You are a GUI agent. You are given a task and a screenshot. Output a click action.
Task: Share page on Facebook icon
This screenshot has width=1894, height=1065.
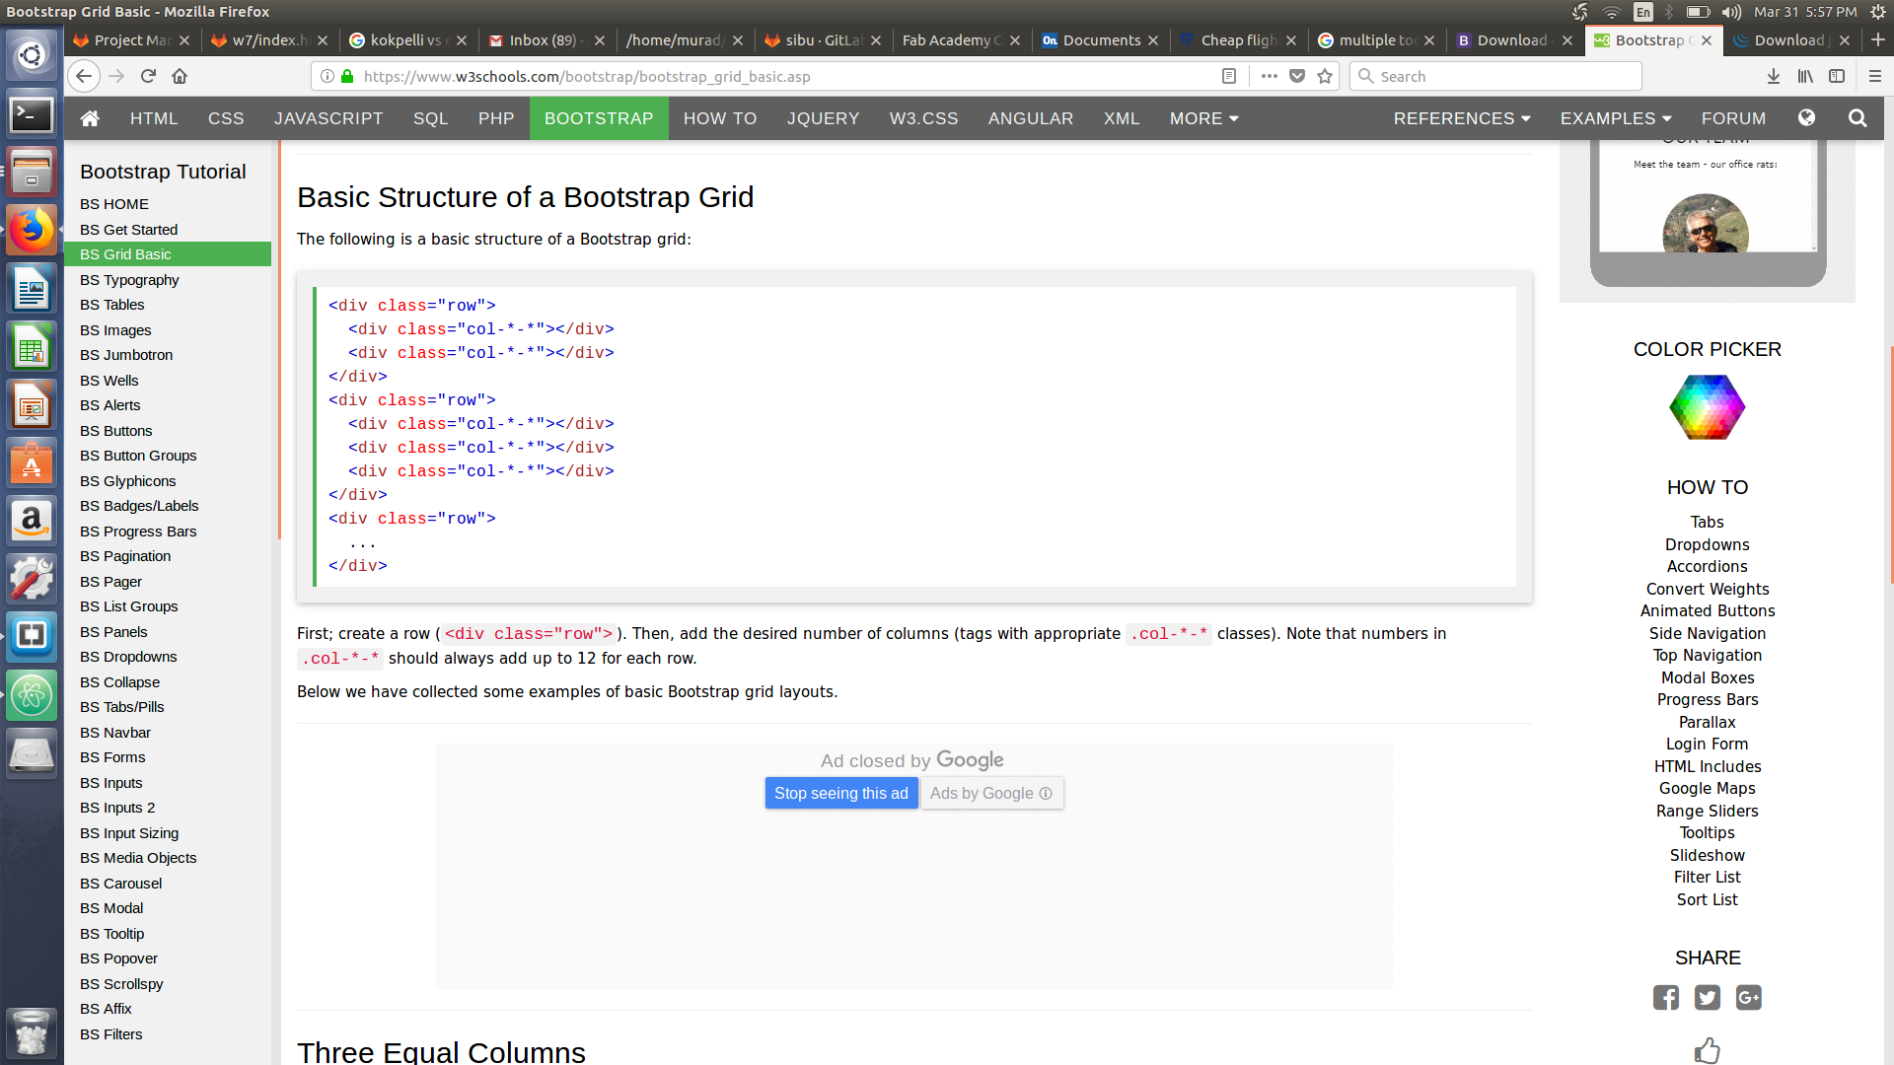(1666, 998)
